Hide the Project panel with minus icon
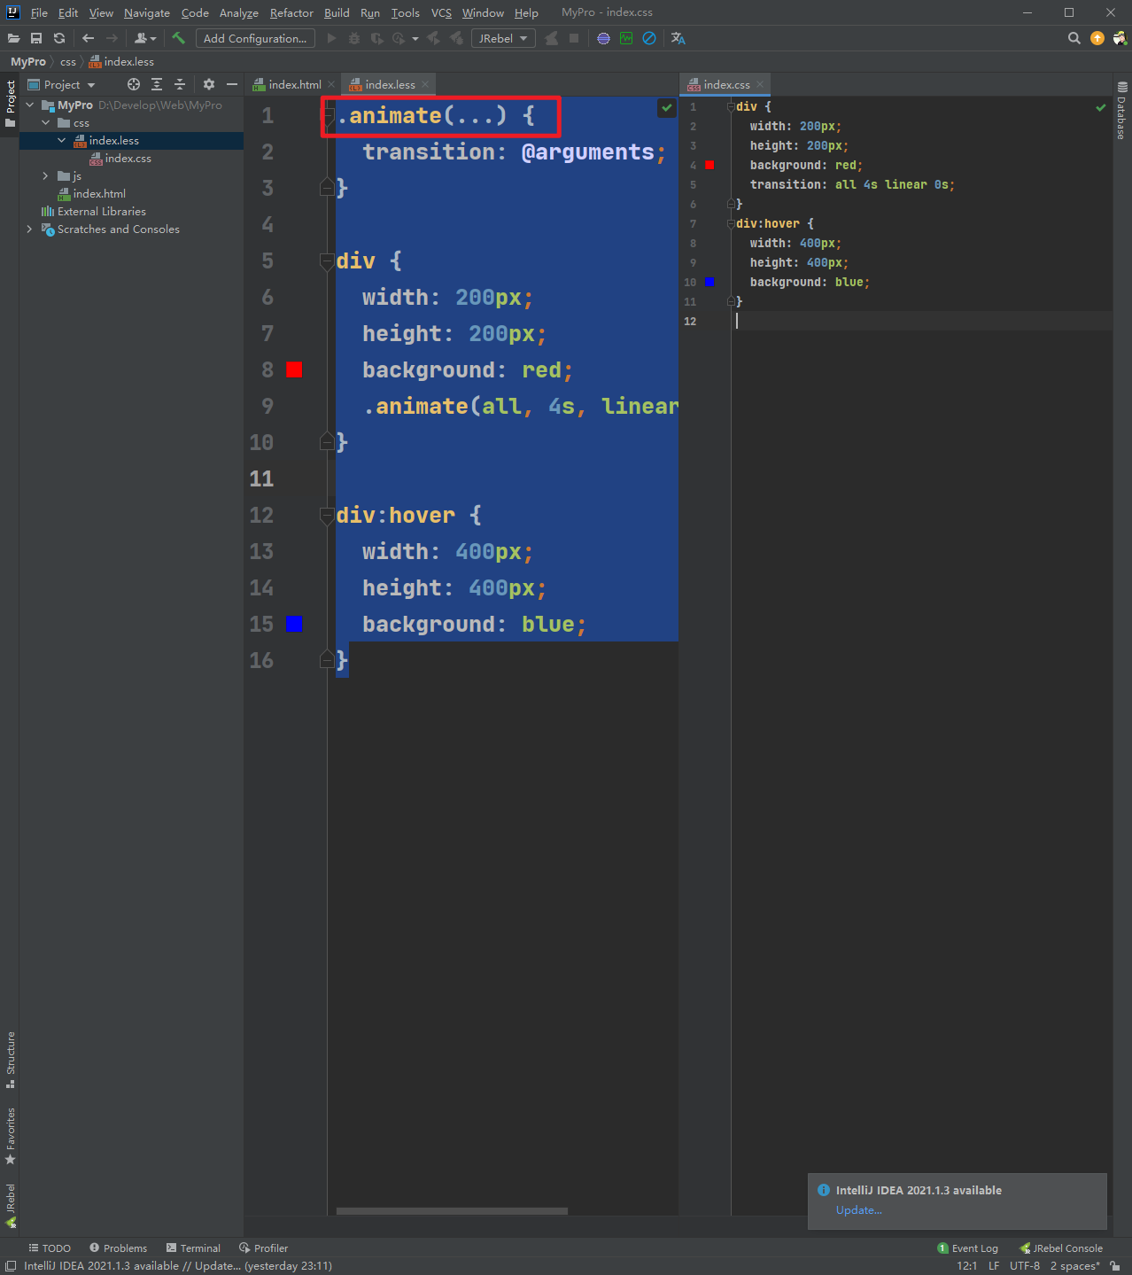This screenshot has height=1275, width=1132. click(x=232, y=84)
